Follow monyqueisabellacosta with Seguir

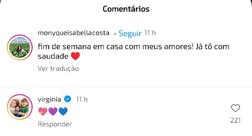130,33
